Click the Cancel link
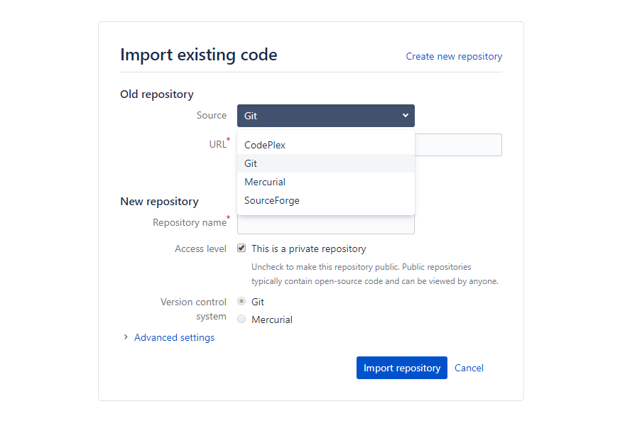625x426 pixels. pos(469,368)
